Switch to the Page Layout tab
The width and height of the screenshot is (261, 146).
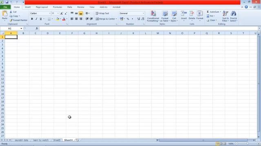pyautogui.click(x=42, y=7)
